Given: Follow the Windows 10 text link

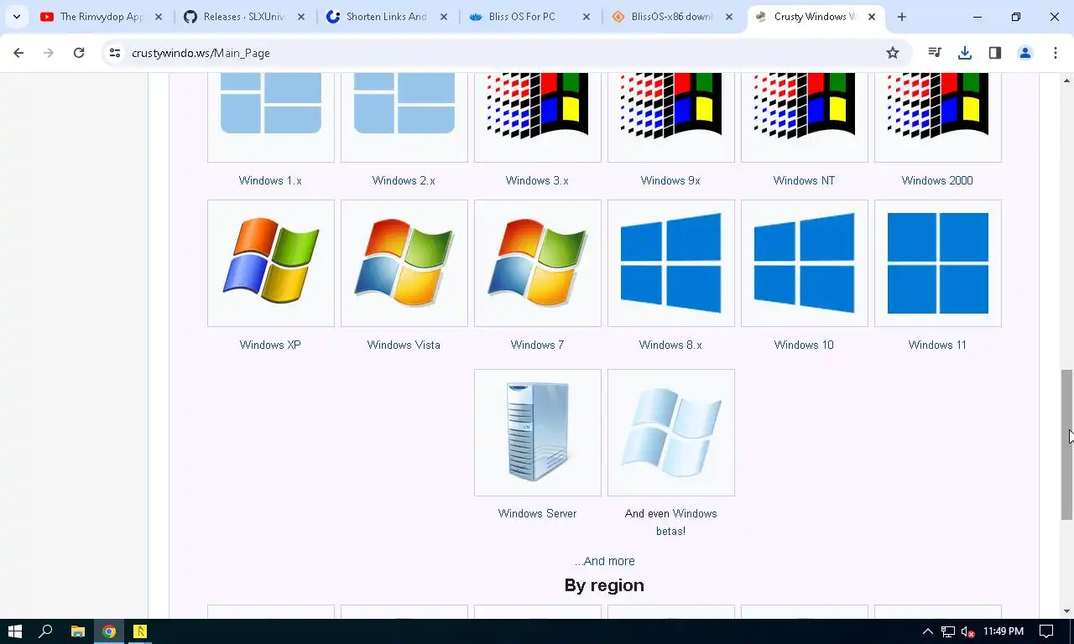Looking at the screenshot, I should (804, 345).
